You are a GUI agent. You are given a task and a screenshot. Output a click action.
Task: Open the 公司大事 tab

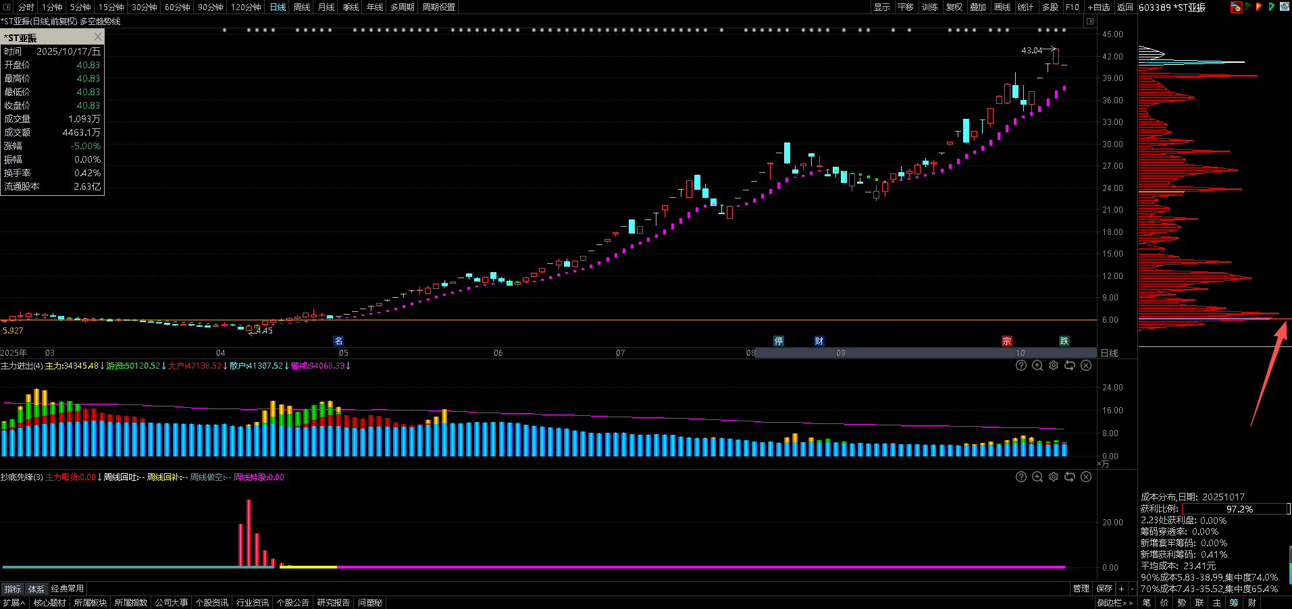click(172, 602)
